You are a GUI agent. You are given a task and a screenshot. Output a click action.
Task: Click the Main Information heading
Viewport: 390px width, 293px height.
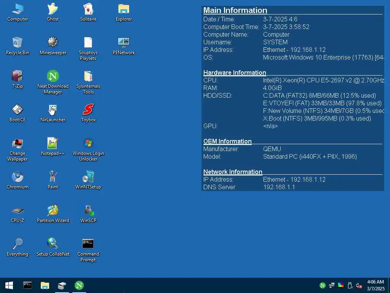pos(235,10)
